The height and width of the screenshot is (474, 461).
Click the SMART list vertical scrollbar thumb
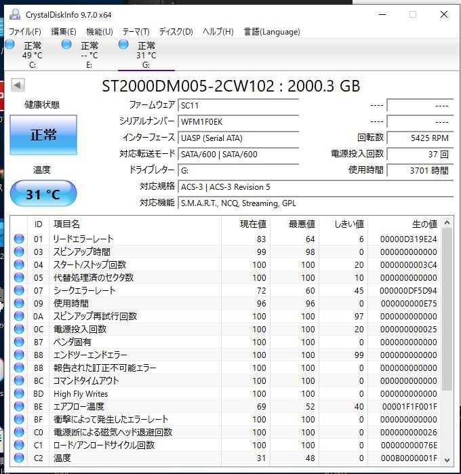[447, 309]
